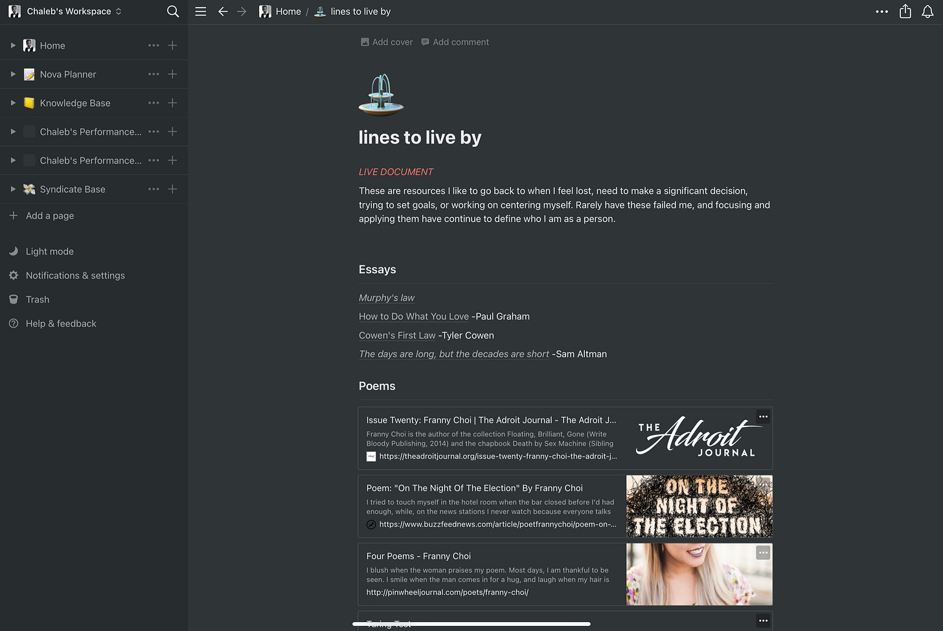Expand the Syndicate Base page tree
The height and width of the screenshot is (631, 943).
[13, 189]
